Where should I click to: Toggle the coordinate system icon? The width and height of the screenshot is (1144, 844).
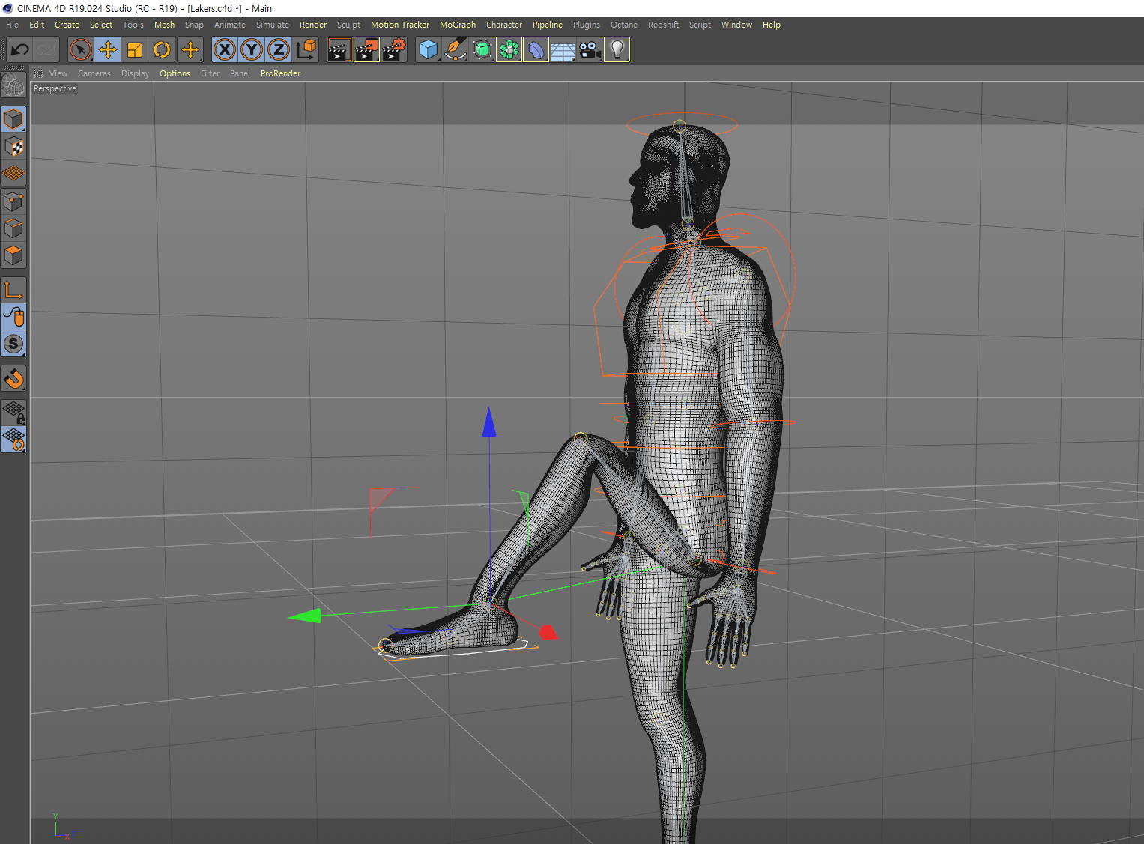[306, 50]
